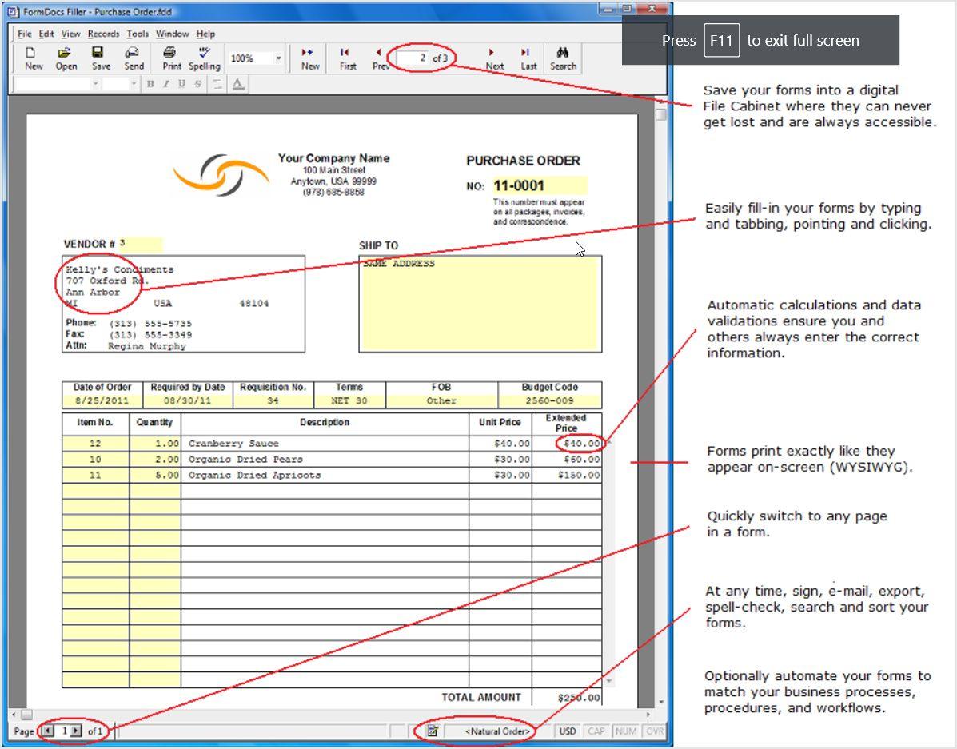Open the font name dropdown
The height and width of the screenshot is (749, 957).
pos(95,84)
